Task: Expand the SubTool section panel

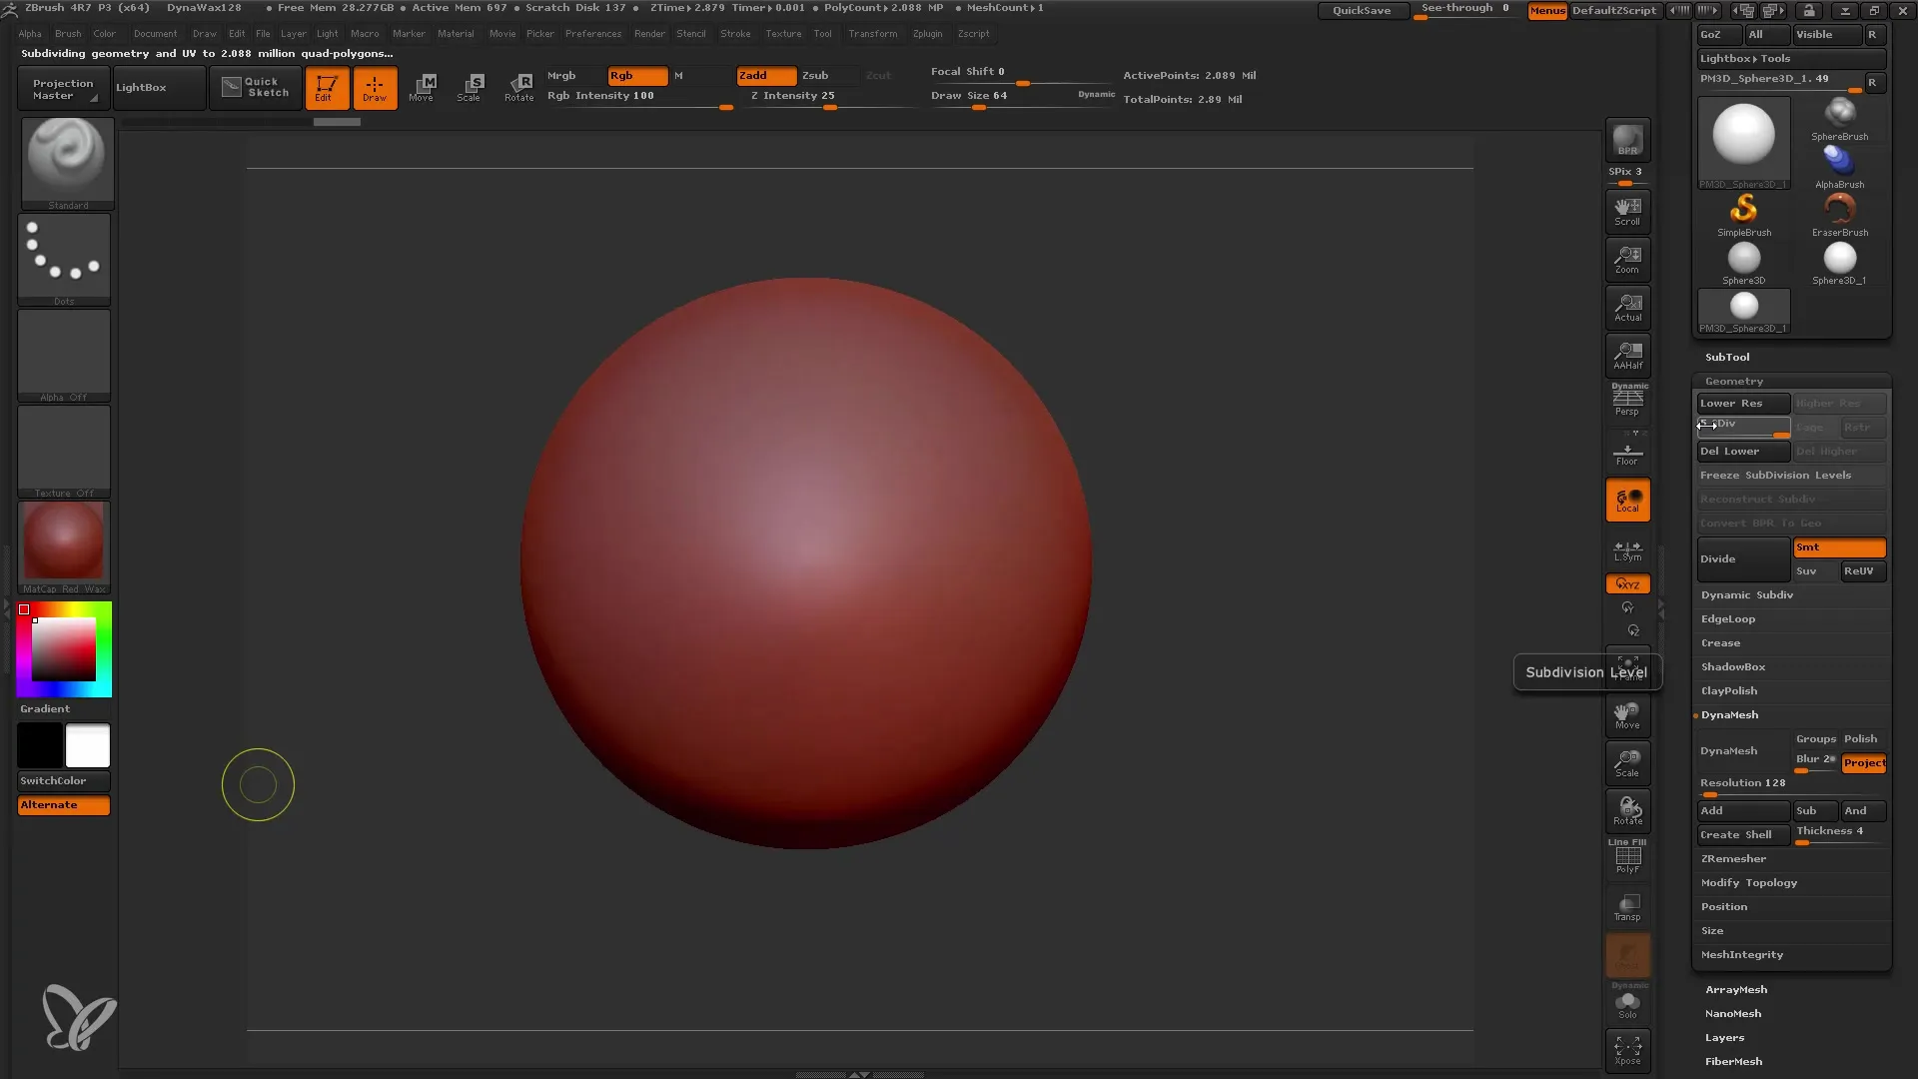Action: [x=1727, y=357]
